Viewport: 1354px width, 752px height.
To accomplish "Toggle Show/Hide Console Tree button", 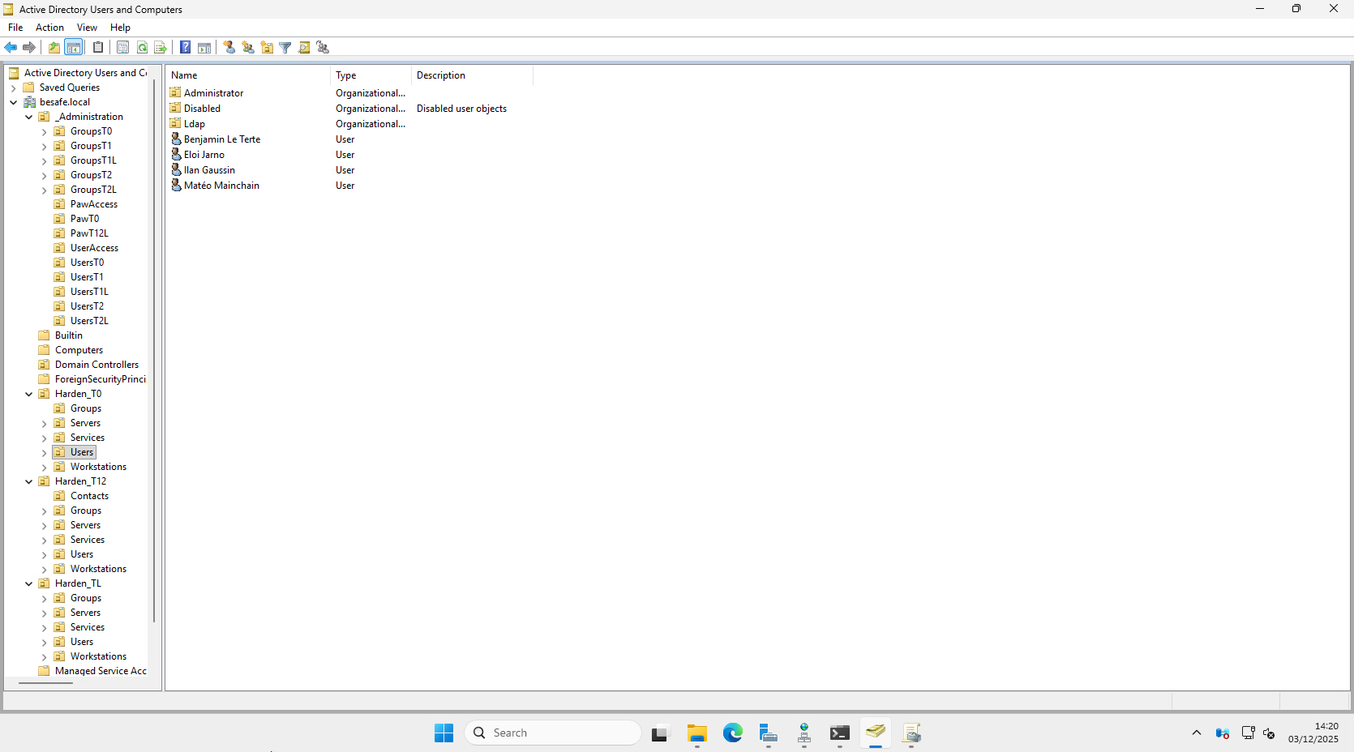I will [x=73, y=48].
